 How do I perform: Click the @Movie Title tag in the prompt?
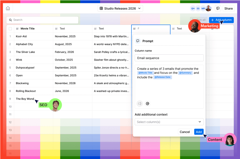point(145,73)
